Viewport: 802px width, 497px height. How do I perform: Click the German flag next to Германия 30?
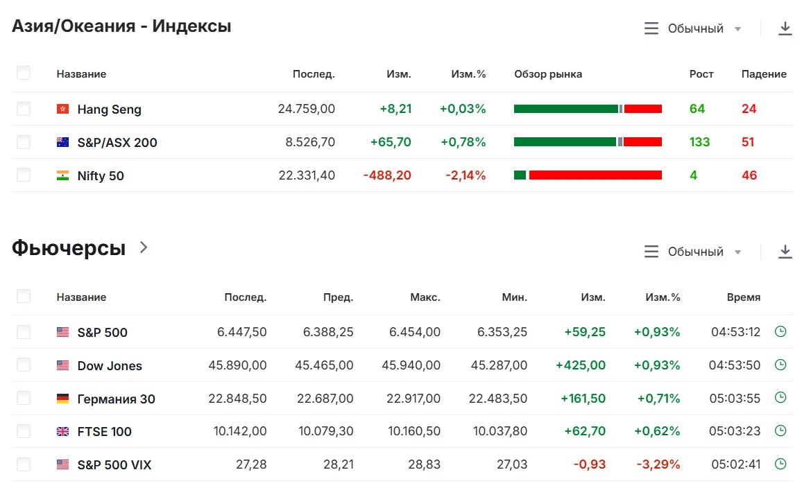62,399
